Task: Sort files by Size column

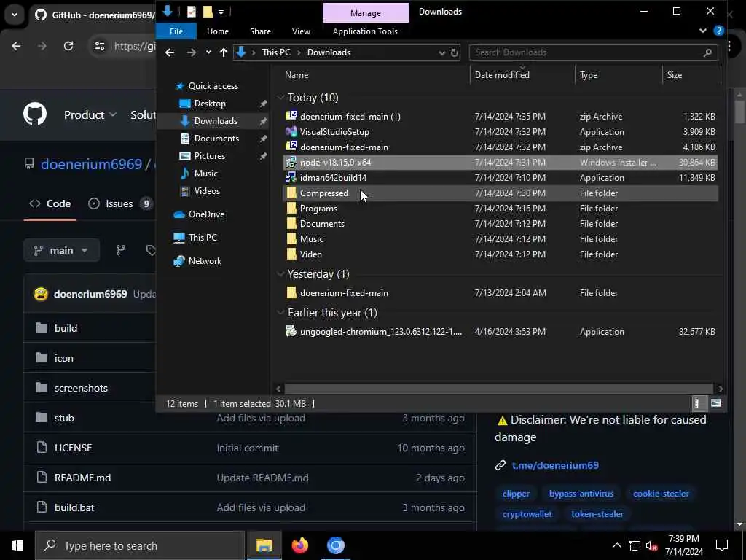Action: pos(674,75)
